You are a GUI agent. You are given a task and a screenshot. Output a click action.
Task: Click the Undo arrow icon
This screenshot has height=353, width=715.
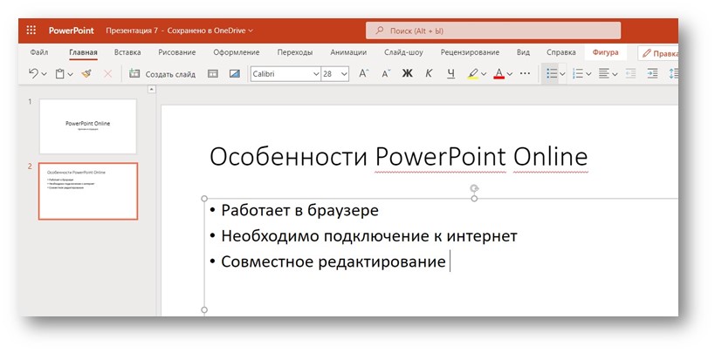coord(33,73)
